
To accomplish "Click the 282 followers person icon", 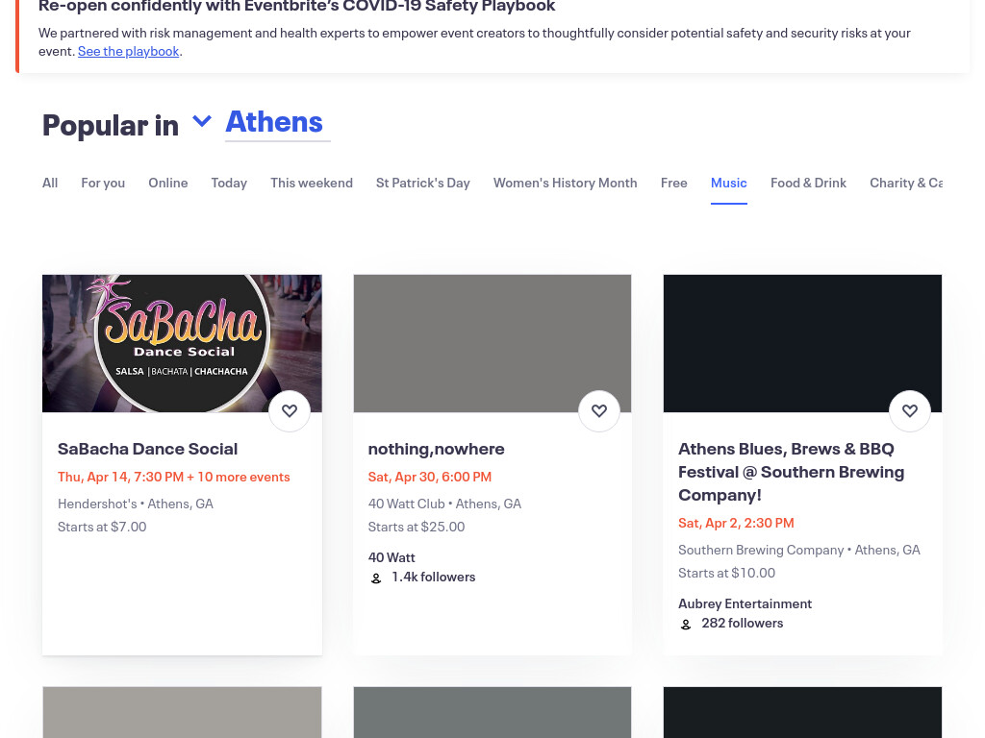I will [686, 625].
